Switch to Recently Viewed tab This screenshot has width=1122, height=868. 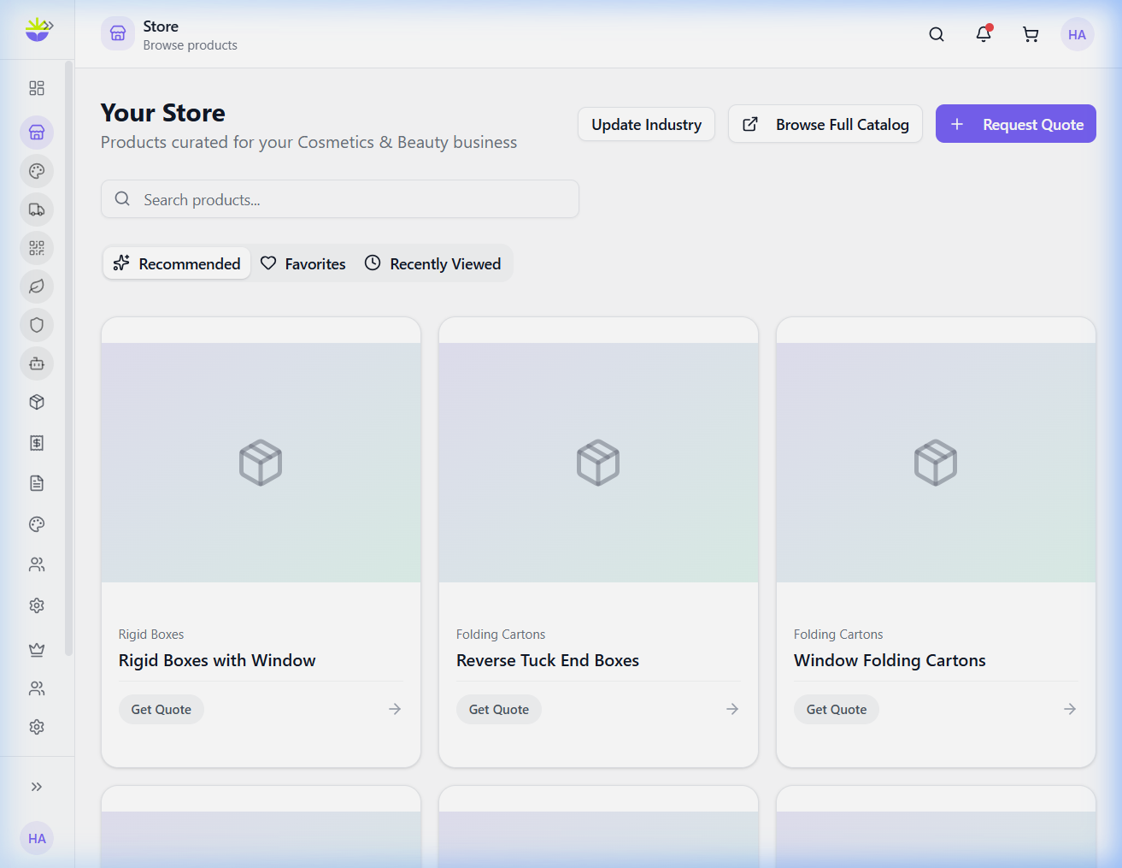pos(433,263)
